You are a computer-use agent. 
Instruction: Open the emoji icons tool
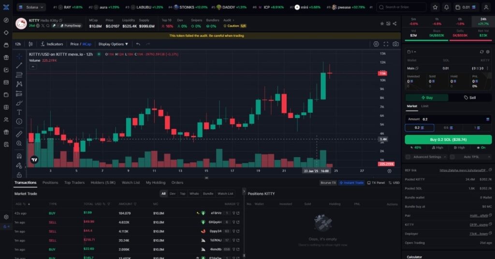[19, 121]
